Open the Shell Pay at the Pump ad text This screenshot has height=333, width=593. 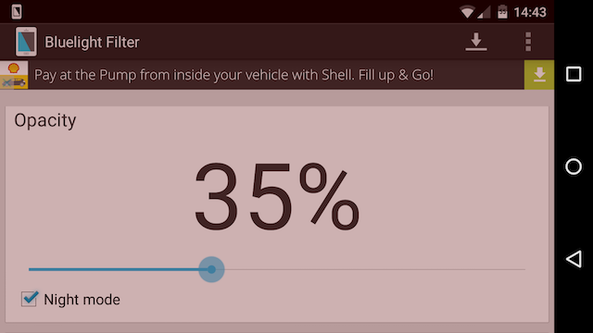233,75
